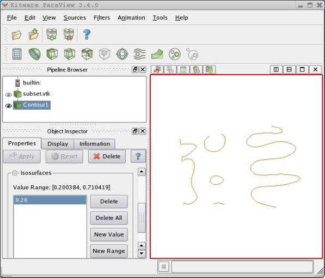Screen dimensions: 325x278
Task: Click the Extract Subset filter icon
Action: [x=105, y=54]
